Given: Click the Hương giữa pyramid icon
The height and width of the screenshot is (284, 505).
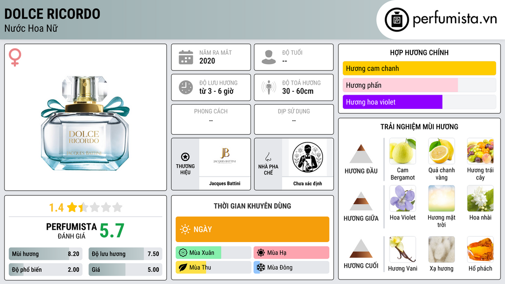Looking at the screenshot, I should [x=361, y=201].
